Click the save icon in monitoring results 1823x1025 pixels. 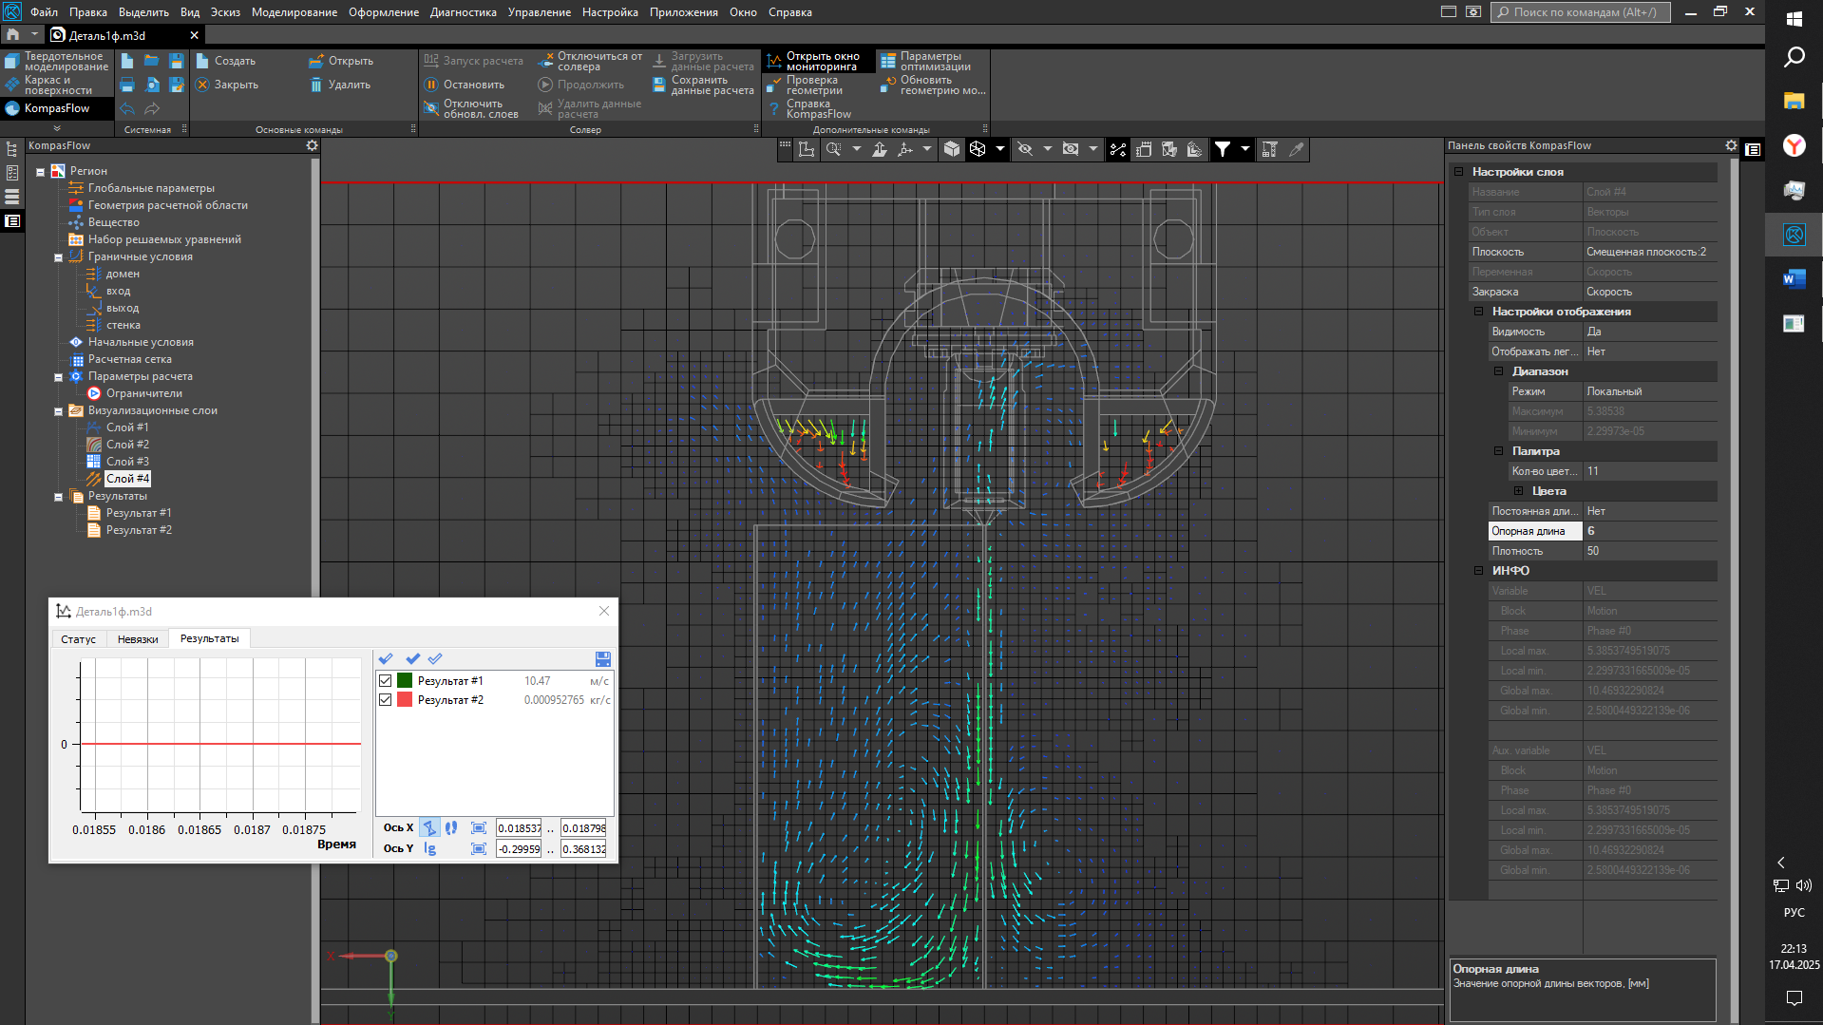[602, 659]
